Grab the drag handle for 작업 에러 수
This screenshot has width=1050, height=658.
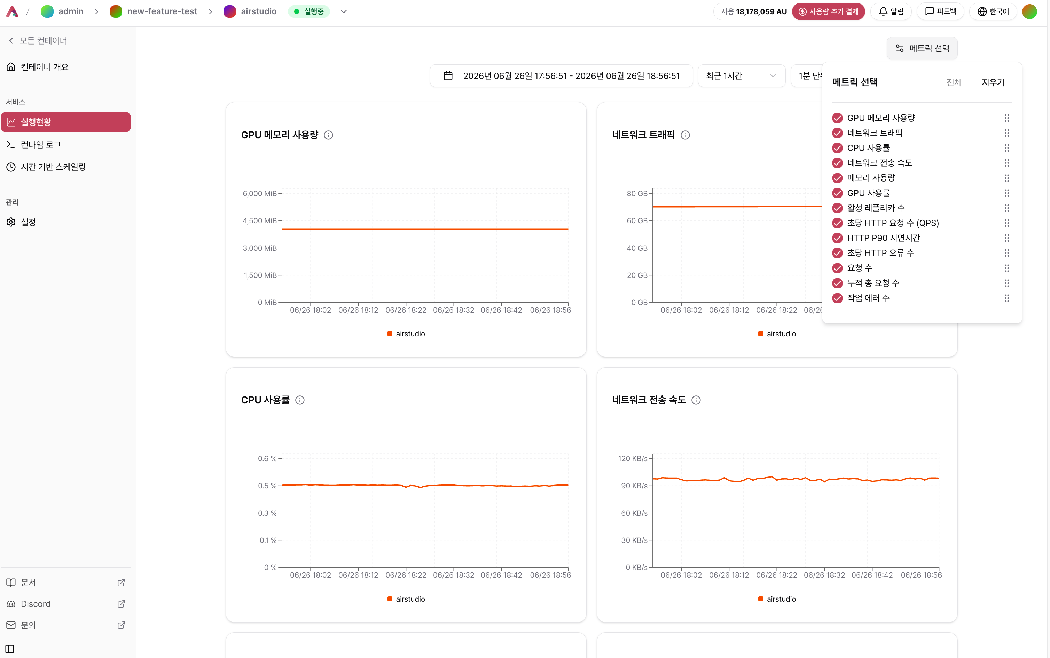click(x=1007, y=298)
